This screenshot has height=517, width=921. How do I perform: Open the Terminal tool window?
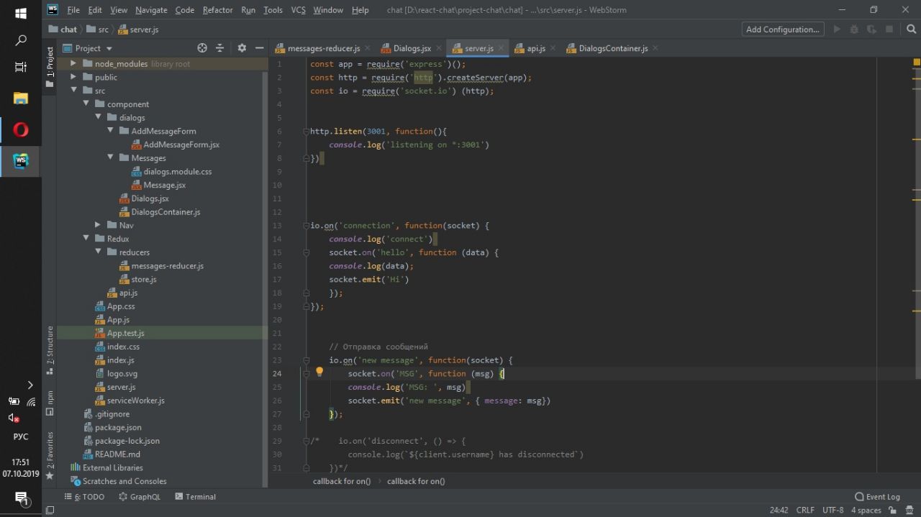point(194,497)
